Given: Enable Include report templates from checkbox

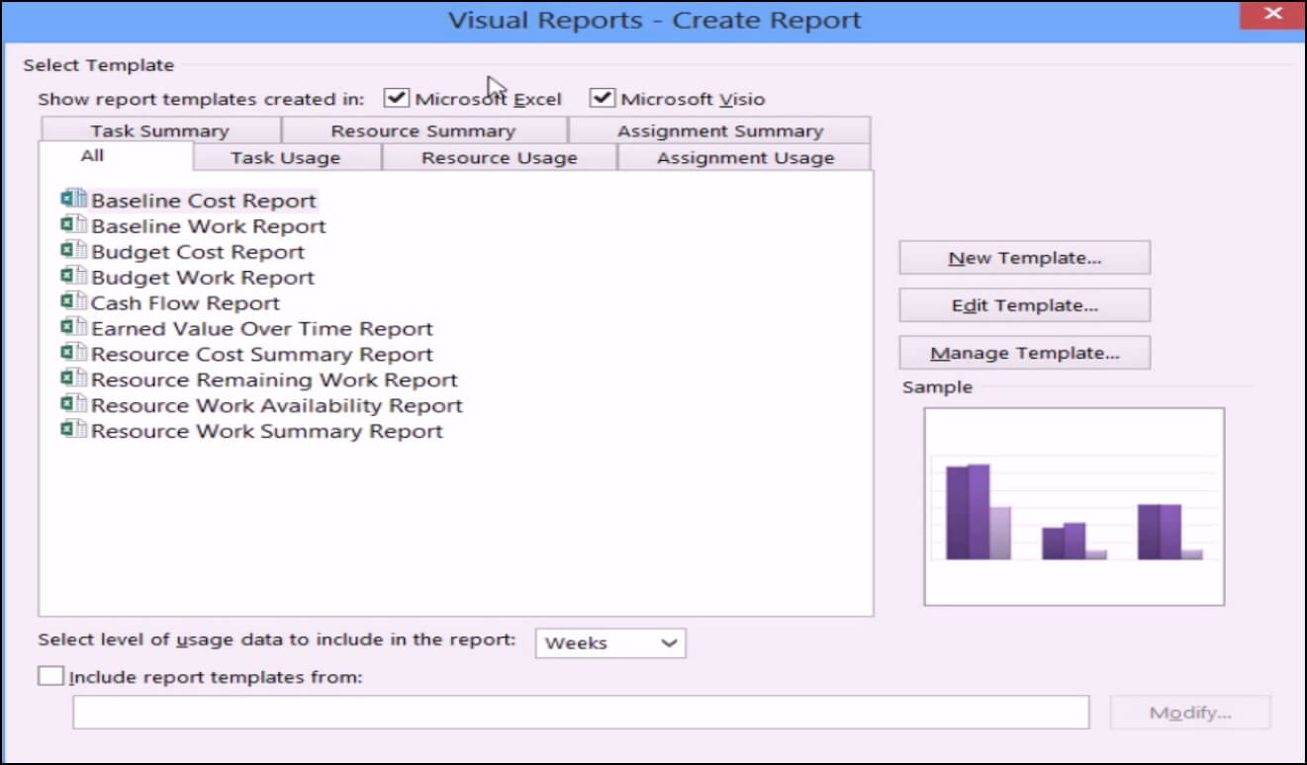Looking at the screenshot, I should pos(50,677).
